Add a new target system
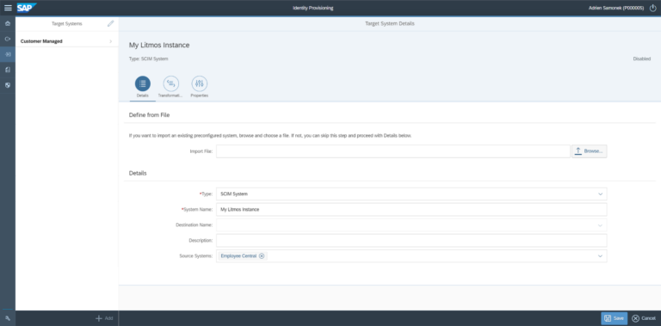 (104, 318)
